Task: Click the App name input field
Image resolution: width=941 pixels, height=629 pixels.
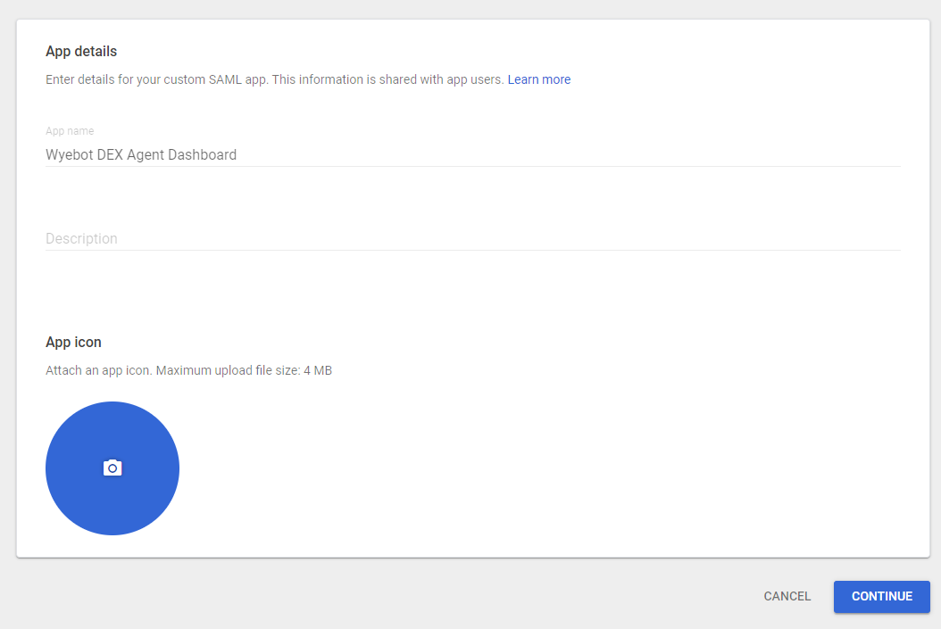Action: pyautogui.click(x=472, y=154)
